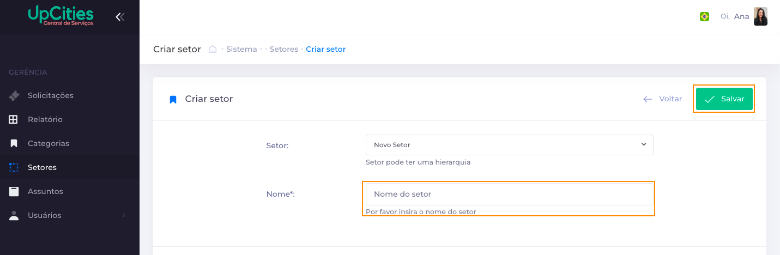Open the Relatório menu item

pos(70,119)
